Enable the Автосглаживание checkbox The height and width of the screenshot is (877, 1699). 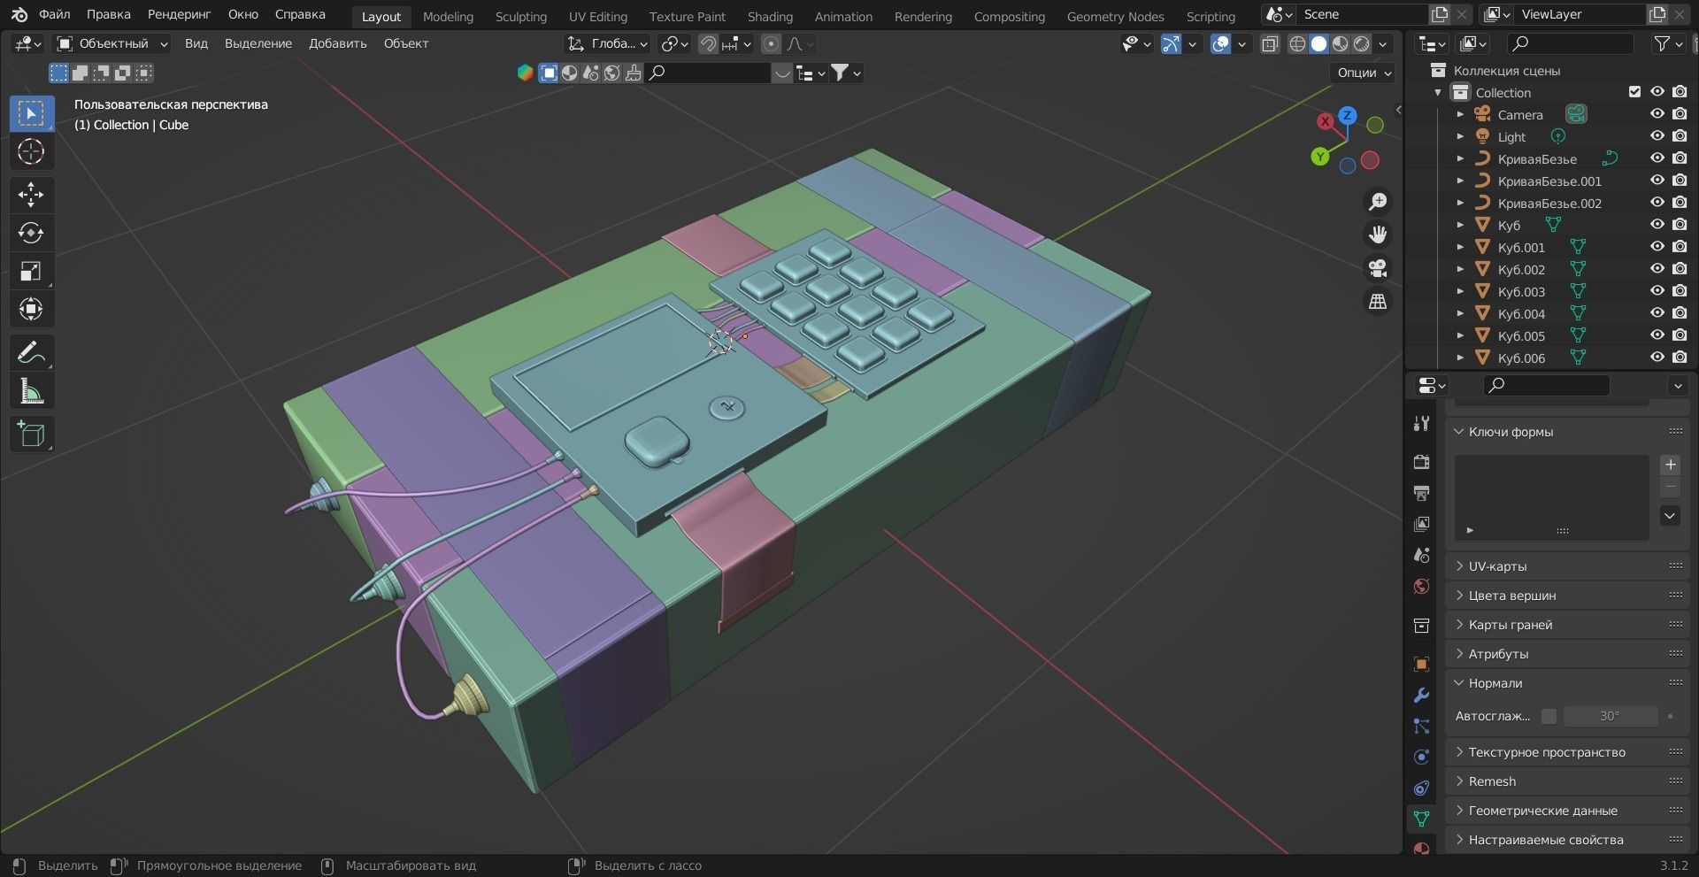(x=1549, y=716)
